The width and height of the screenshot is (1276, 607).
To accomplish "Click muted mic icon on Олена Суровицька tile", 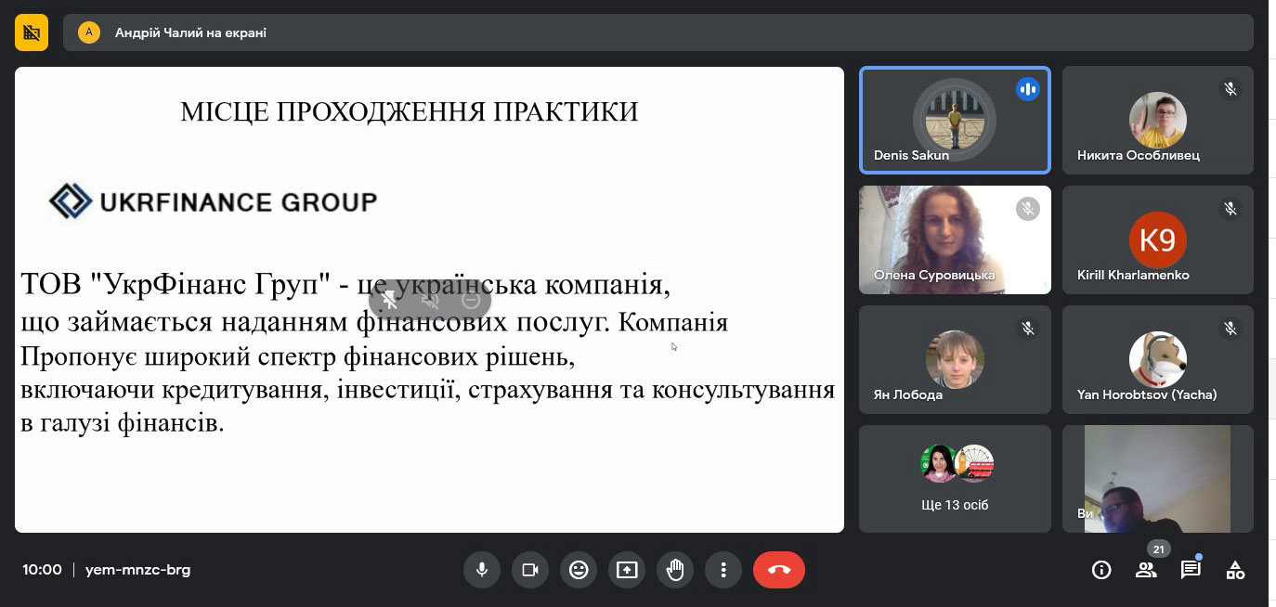I will tap(1027, 209).
